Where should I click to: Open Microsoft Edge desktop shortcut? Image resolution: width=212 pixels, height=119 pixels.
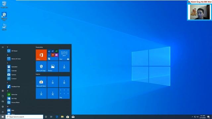coord(4,16)
